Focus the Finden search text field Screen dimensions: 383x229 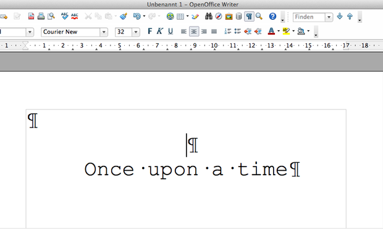pos(309,17)
